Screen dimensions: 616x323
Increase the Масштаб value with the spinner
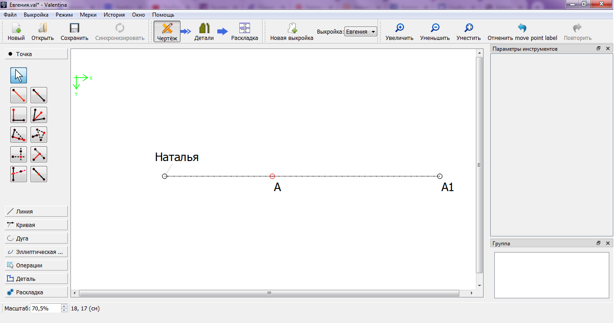64,306
